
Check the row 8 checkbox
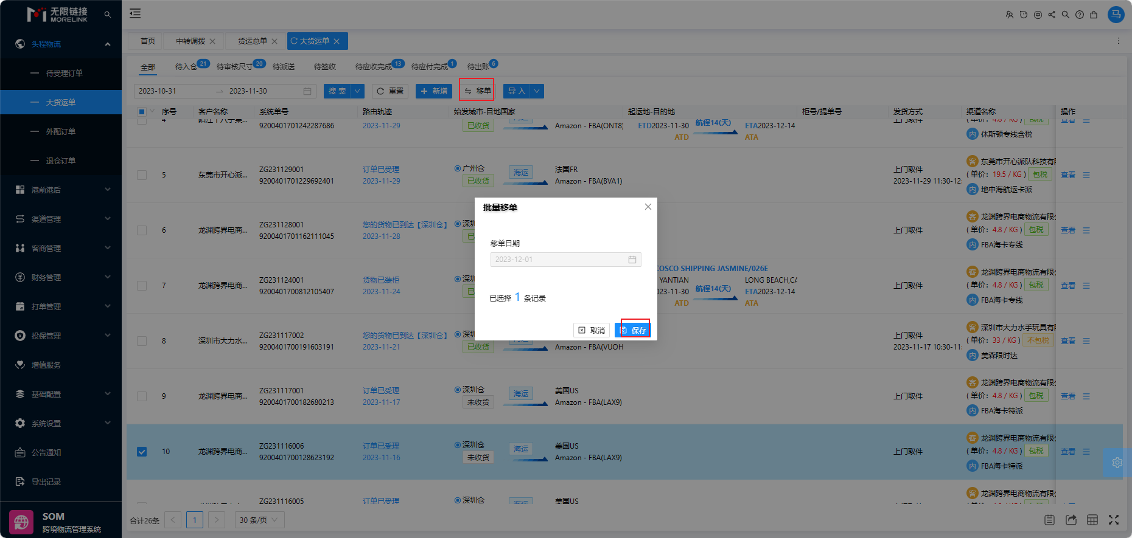coord(142,341)
